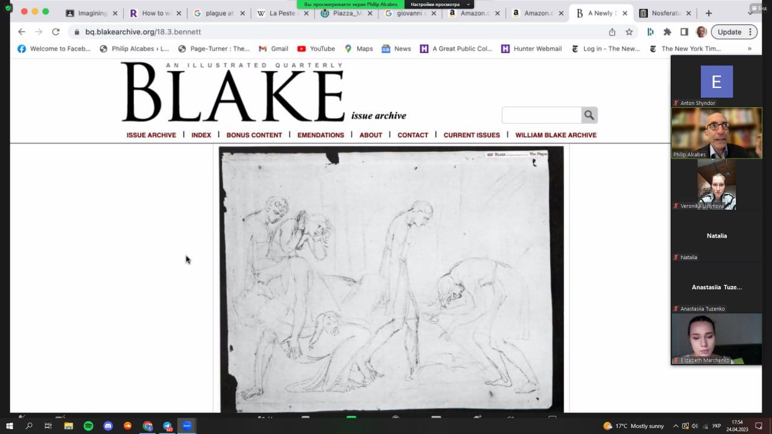Viewport: 772px width, 434px height.
Task: Click the Blake archive search field
Action: point(542,115)
